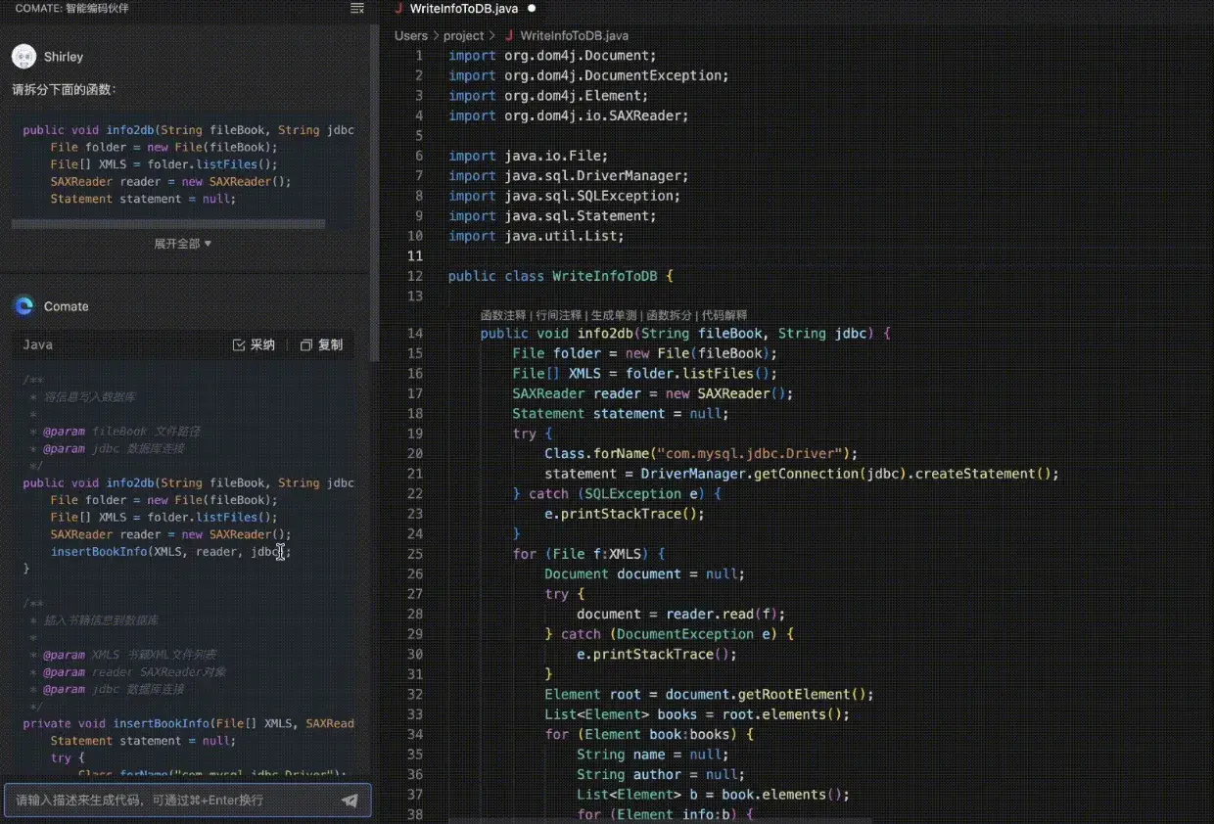Click Shirley's user avatar
1214x824 pixels.
point(24,57)
